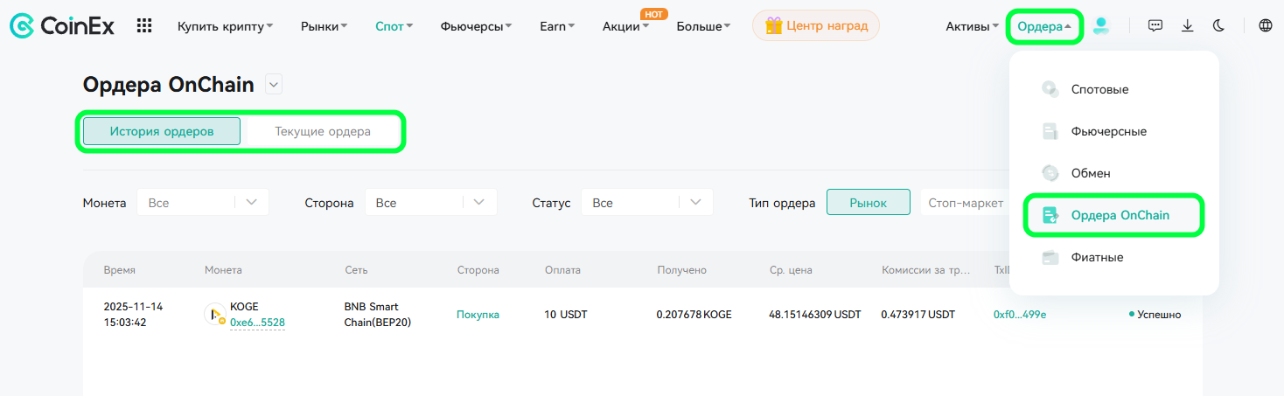Image resolution: width=1284 pixels, height=396 pixels.
Task: Open the 0xe6...5528 contract address link
Action: point(257,323)
